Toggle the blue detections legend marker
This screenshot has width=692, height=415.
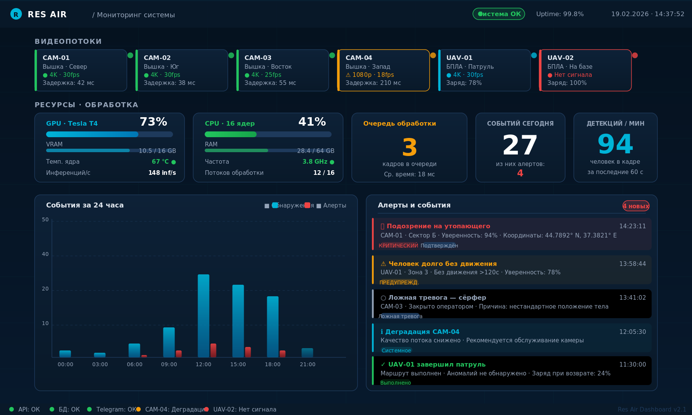pyautogui.click(x=275, y=205)
